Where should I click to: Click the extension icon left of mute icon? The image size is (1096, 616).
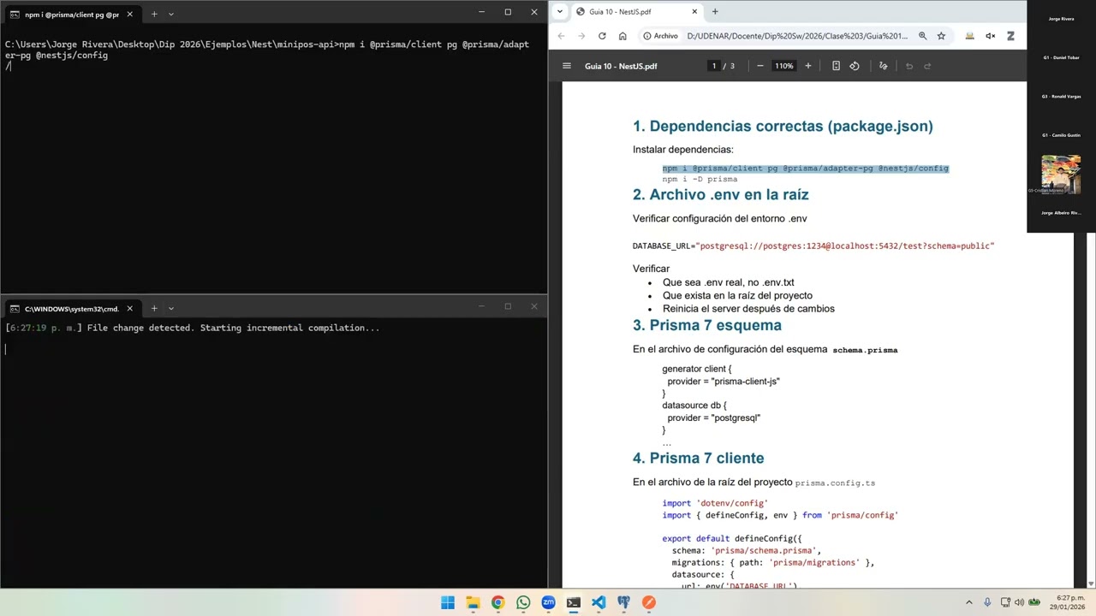pos(969,36)
